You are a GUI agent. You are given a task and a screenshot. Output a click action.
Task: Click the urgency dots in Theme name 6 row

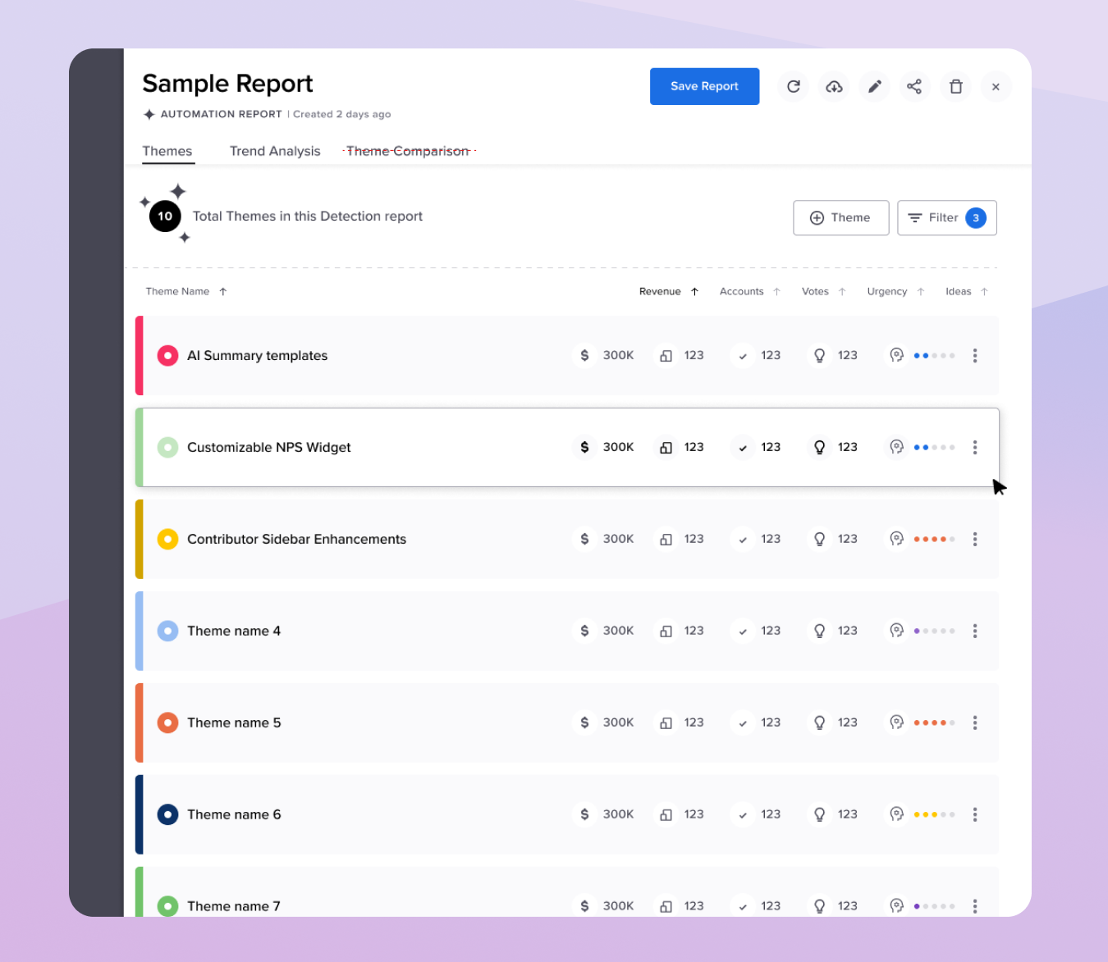(934, 815)
